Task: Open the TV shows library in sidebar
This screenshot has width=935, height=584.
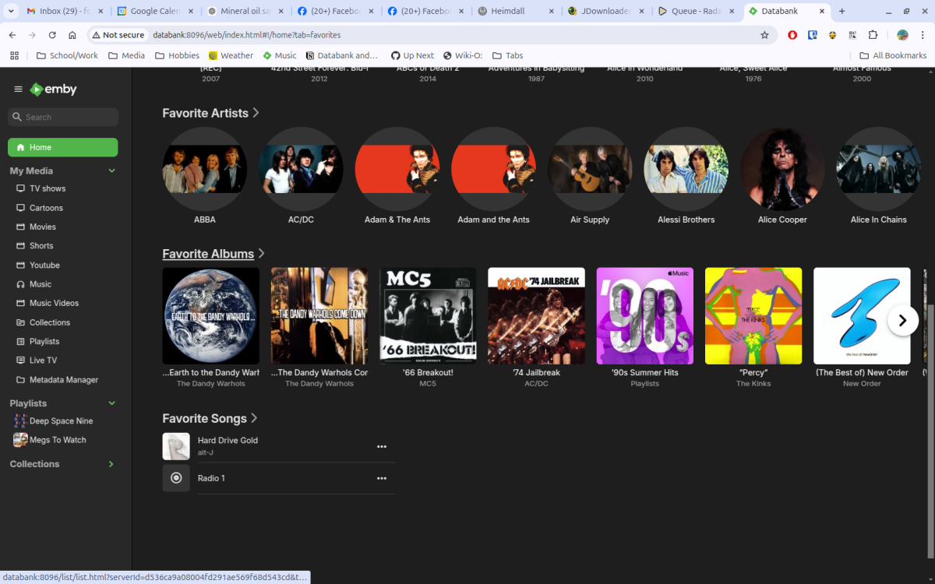Action: pyautogui.click(x=48, y=188)
